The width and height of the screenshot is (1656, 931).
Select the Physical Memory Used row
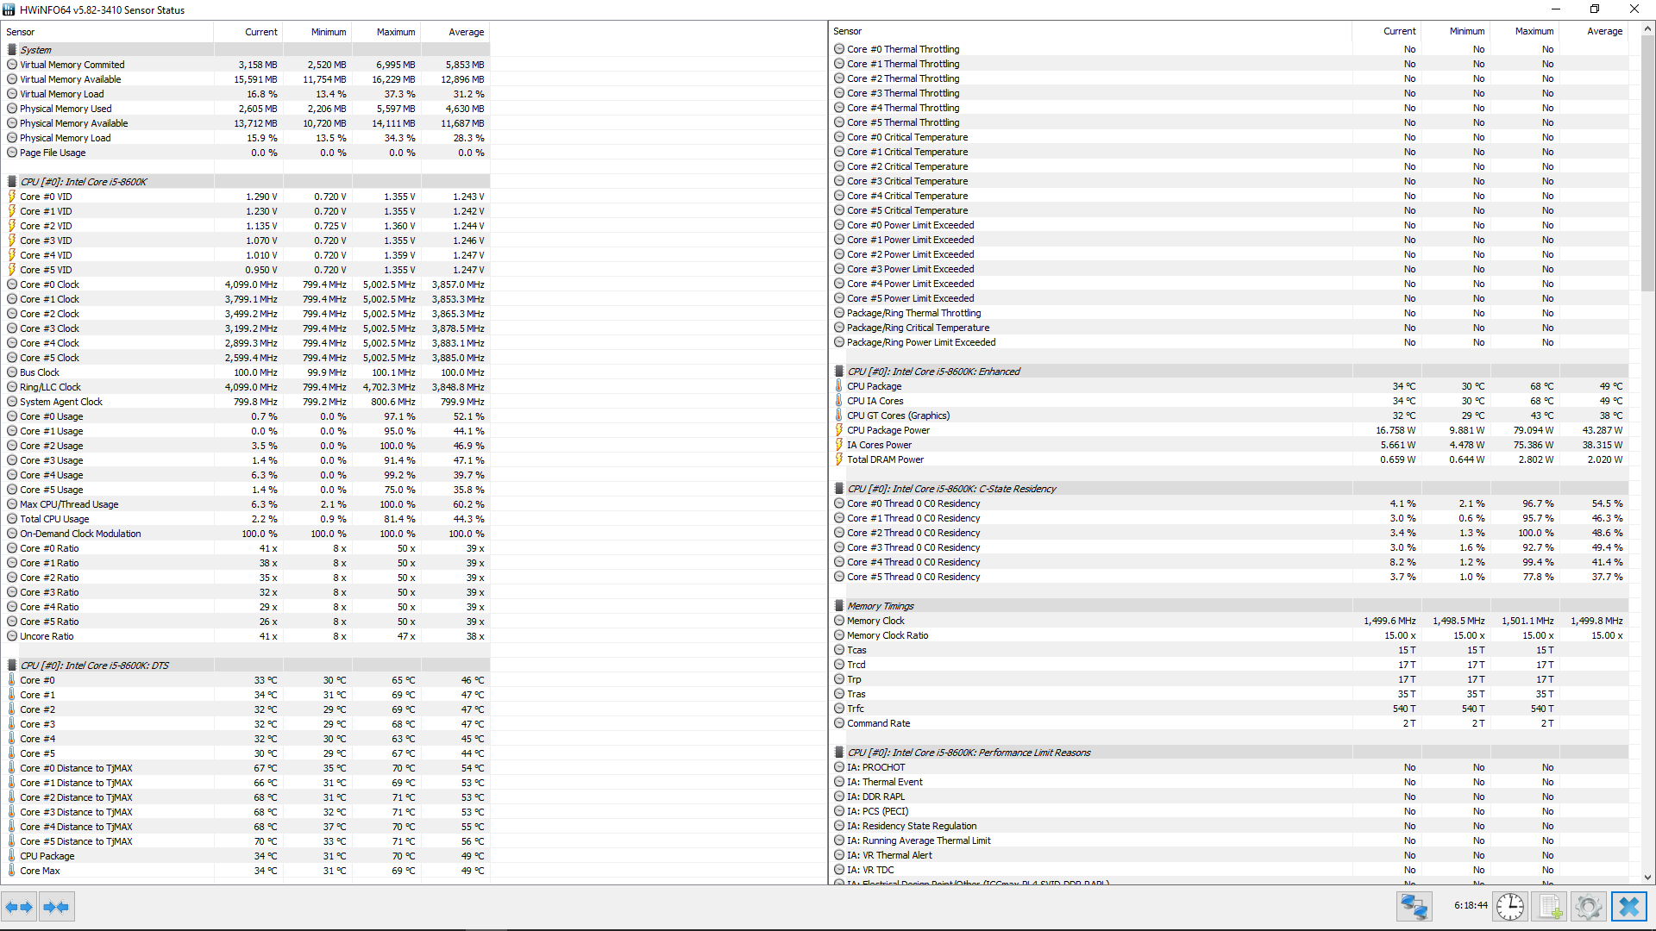click(x=66, y=109)
